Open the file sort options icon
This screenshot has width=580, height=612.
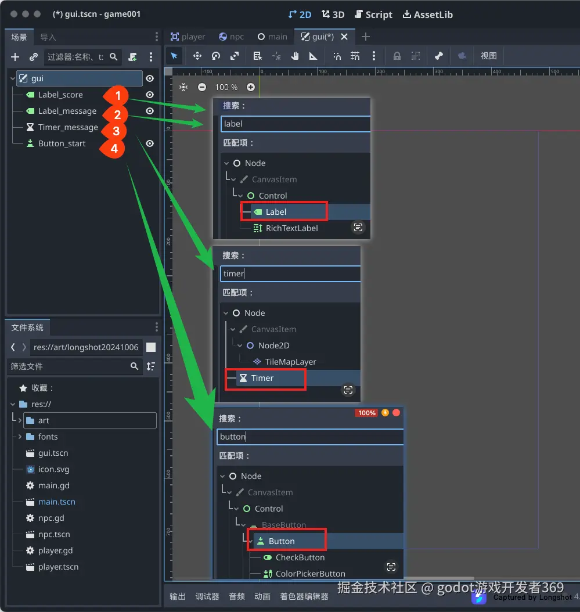(150, 366)
